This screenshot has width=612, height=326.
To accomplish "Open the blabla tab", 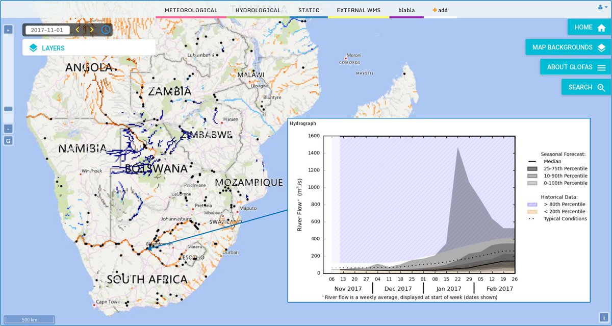I will 406,10.
